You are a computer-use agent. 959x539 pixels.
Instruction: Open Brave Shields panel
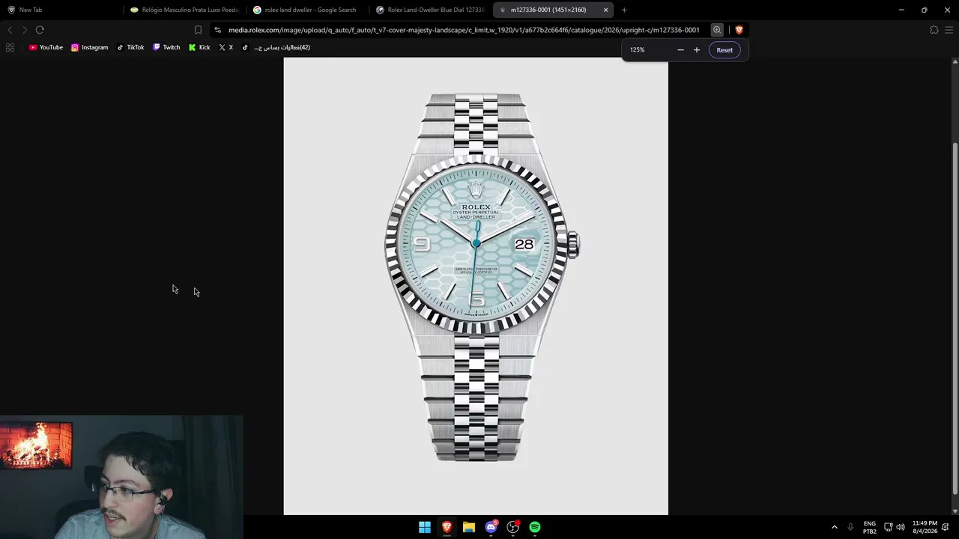click(739, 30)
